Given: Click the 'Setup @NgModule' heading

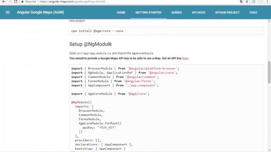Looking at the screenshot, I should click(90, 44).
